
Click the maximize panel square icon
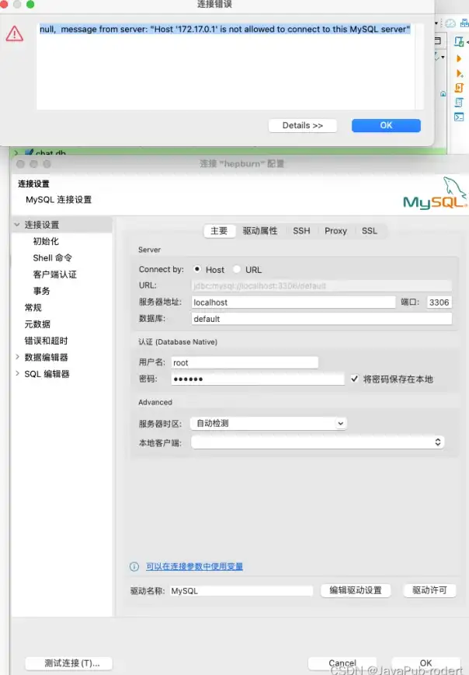[438, 41]
